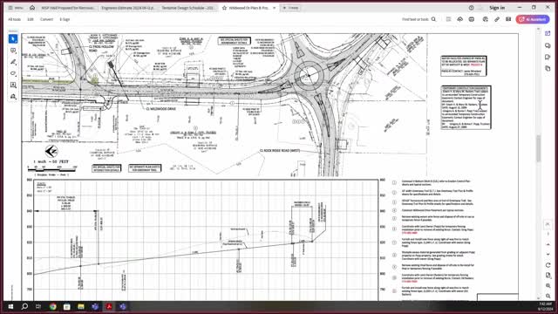Viewport: 558px width, 314px height.
Task: Print the document icon
Action: 472,19
